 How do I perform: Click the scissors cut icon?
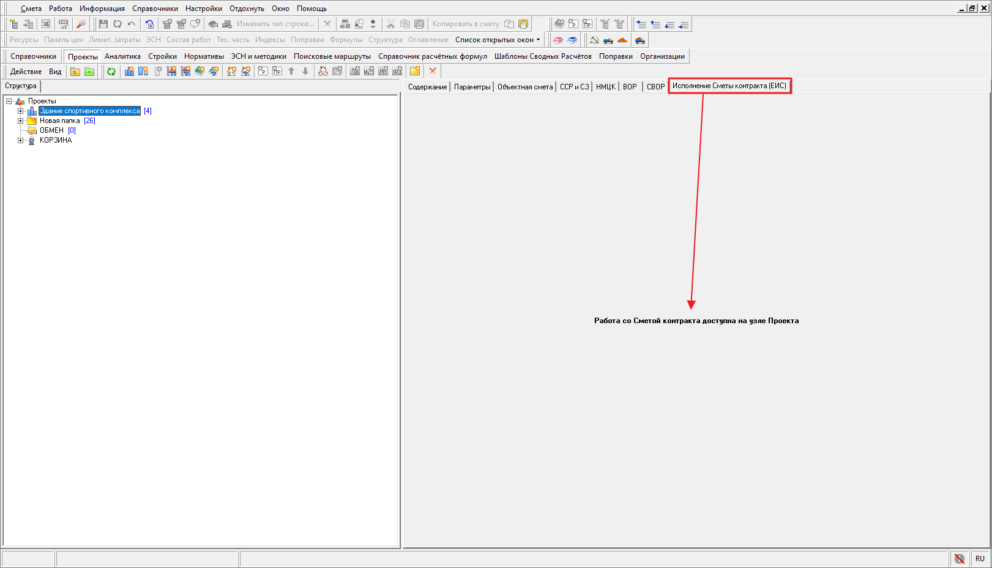(x=390, y=24)
